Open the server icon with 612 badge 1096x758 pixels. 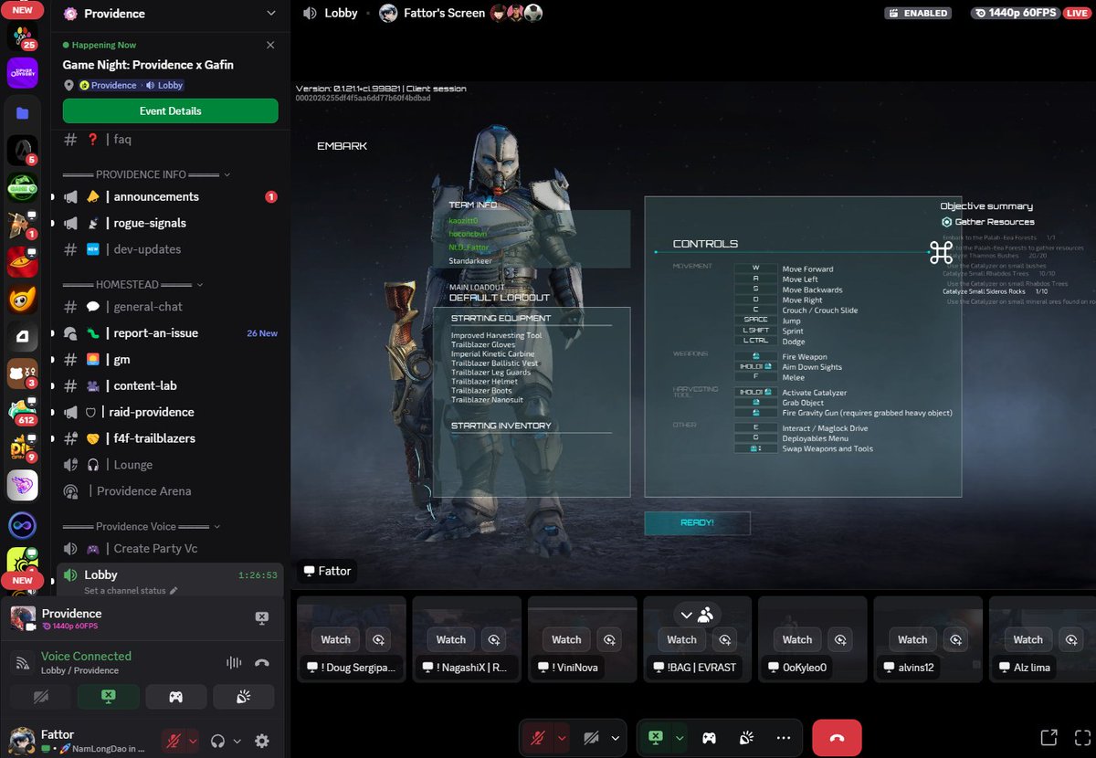pyautogui.click(x=23, y=410)
